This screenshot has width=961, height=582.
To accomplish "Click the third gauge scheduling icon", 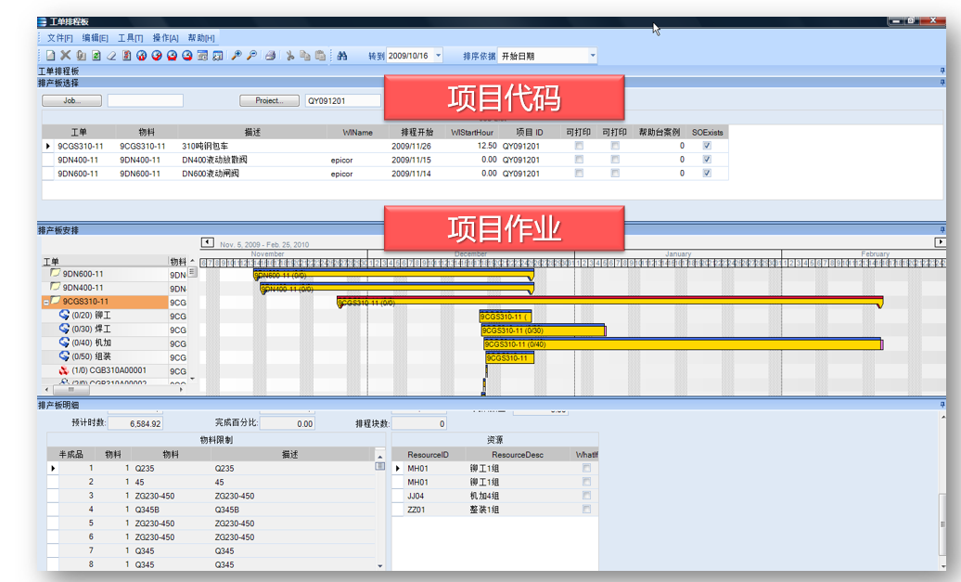I will pos(173,56).
